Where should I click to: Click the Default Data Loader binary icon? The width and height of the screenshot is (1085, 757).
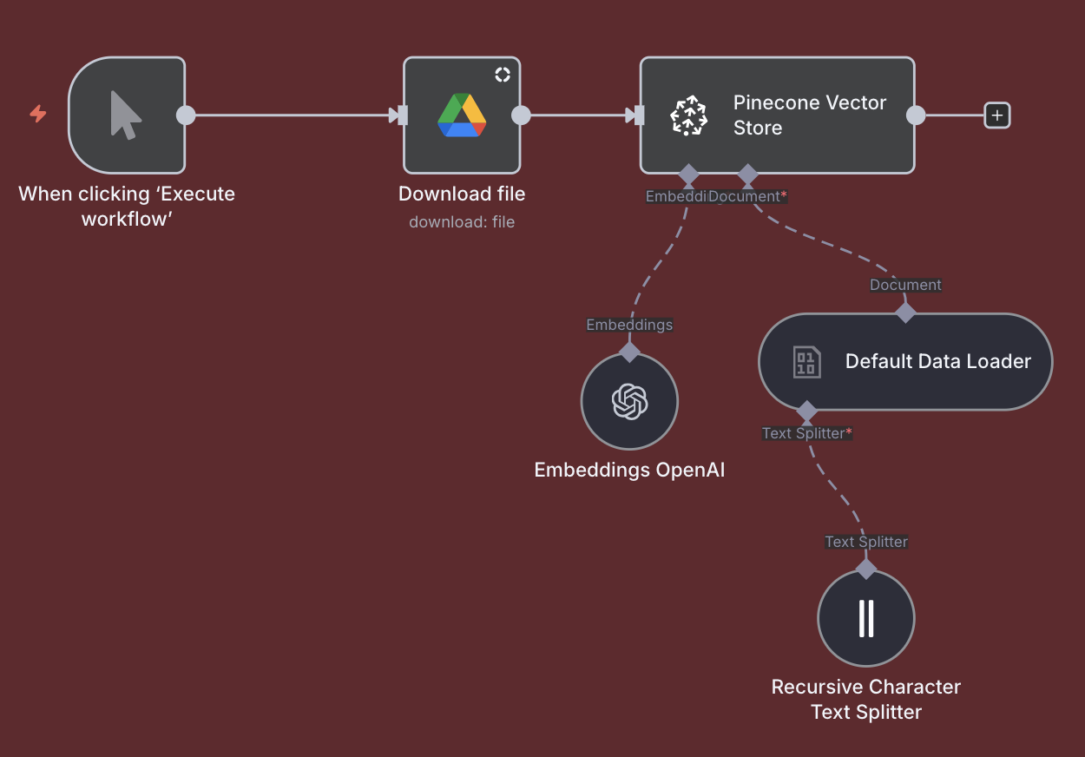tap(806, 362)
